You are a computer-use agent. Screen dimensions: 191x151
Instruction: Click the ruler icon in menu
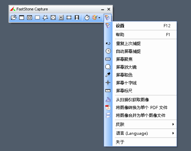[x=108, y=91]
